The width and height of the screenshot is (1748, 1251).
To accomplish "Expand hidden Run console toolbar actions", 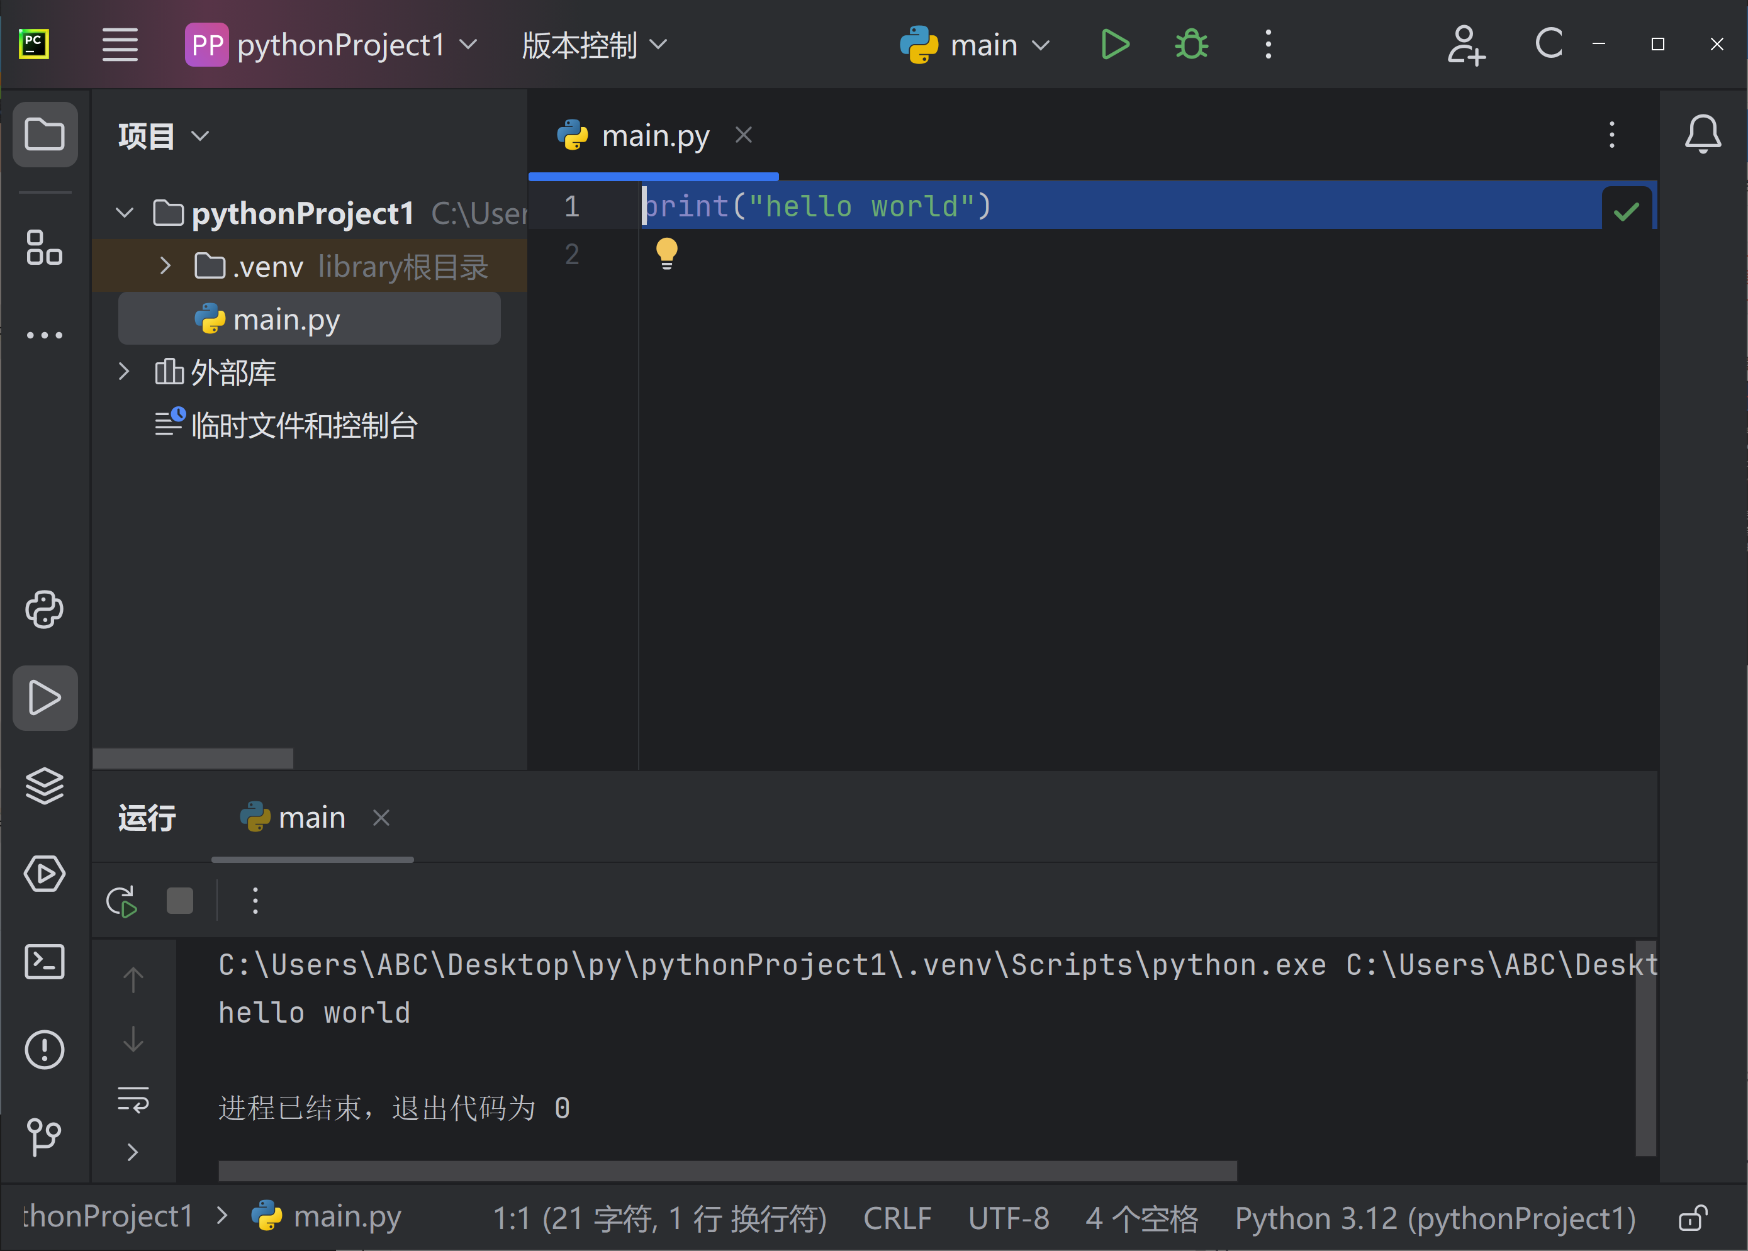I will click(x=133, y=1152).
